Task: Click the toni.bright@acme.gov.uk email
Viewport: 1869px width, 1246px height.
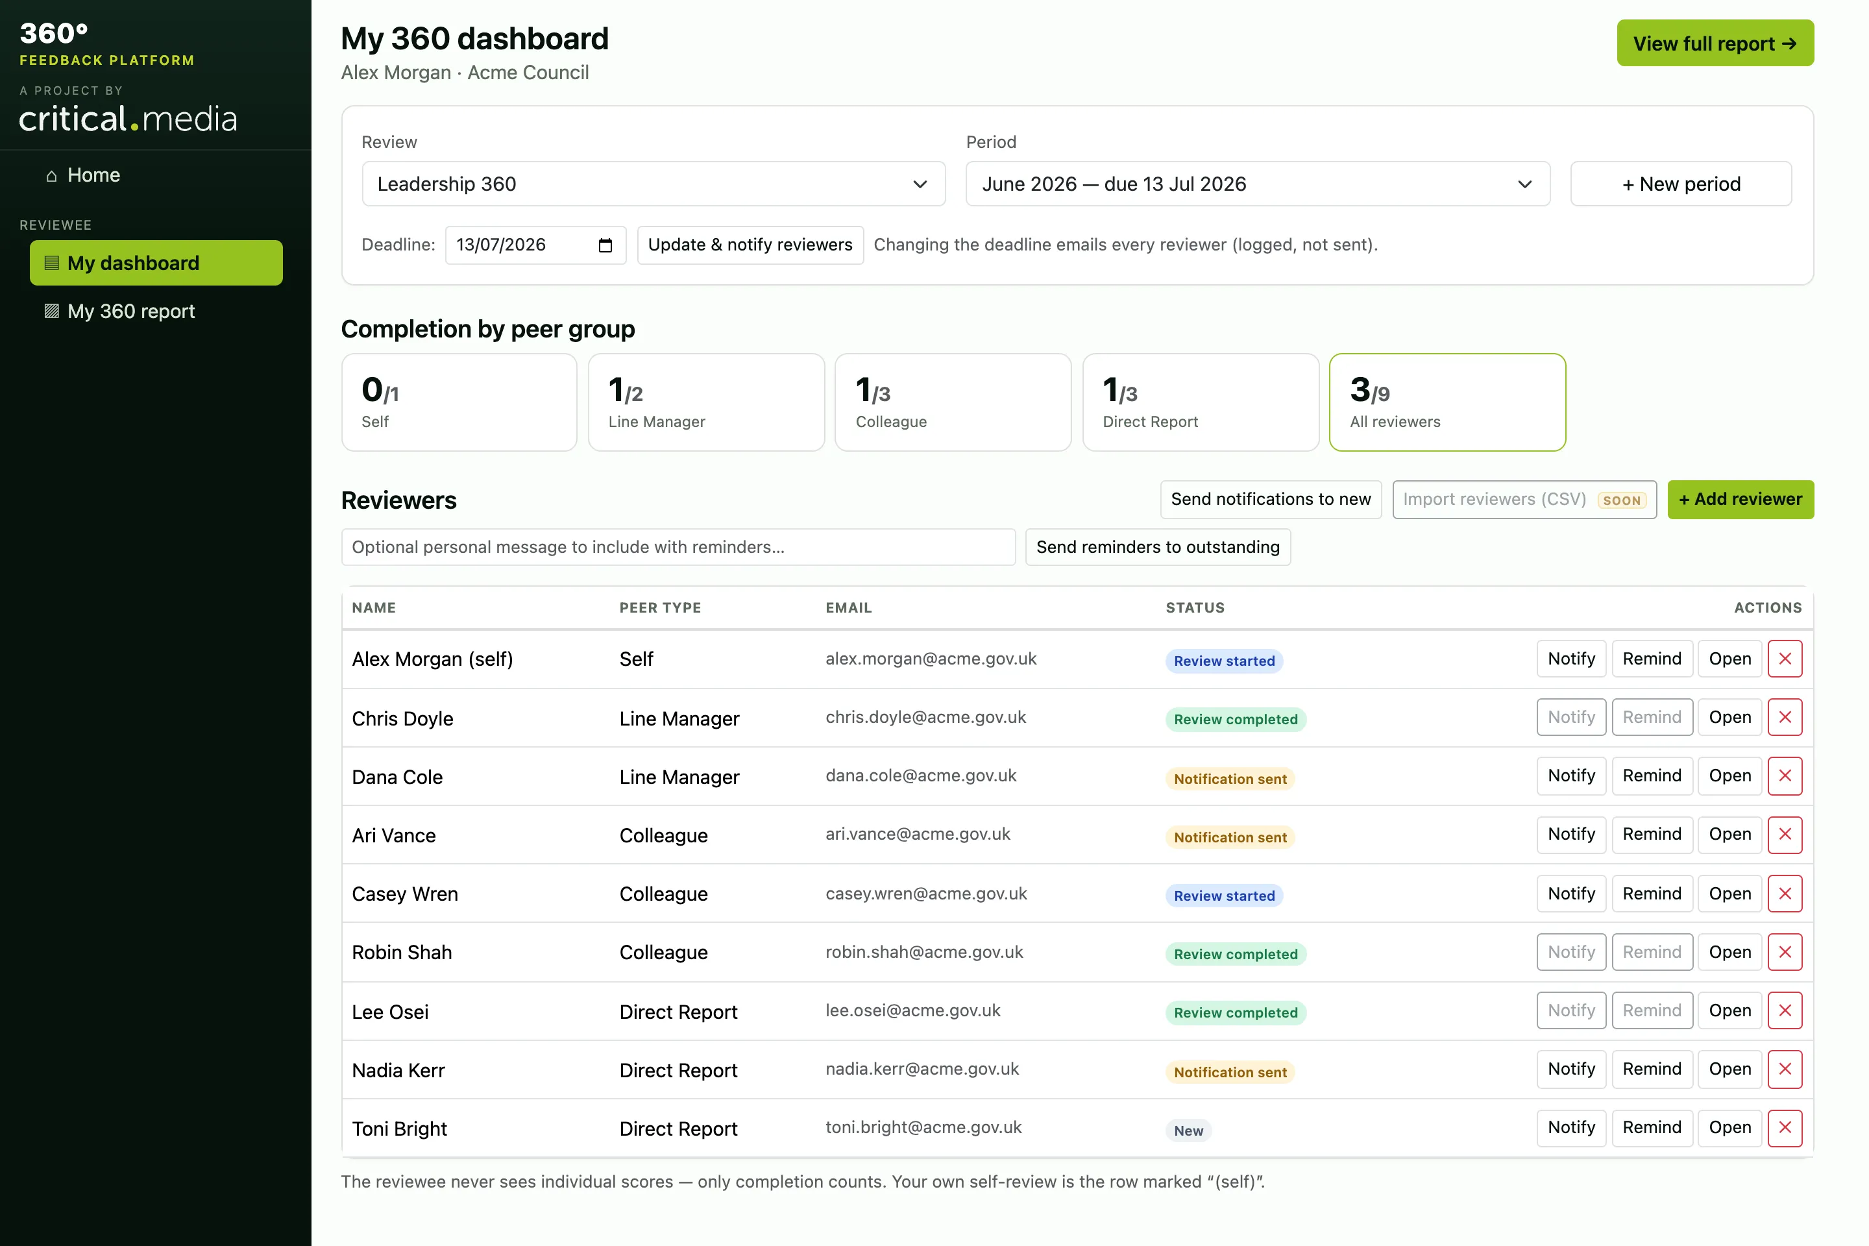Action: click(x=923, y=1128)
